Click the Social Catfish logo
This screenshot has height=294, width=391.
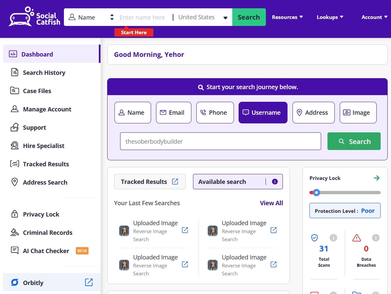click(34, 17)
